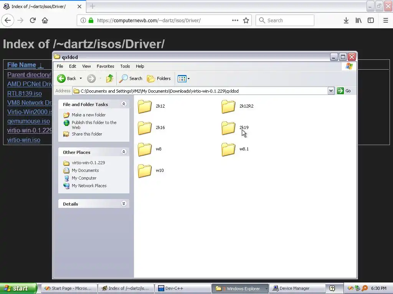Click into the Explorer Address path field
The height and width of the screenshot is (294, 393).
[x=200, y=91]
